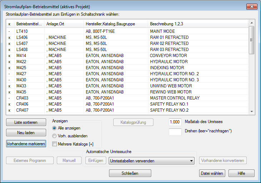Select the Alle anzeigen radio button

click(x=54, y=128)
